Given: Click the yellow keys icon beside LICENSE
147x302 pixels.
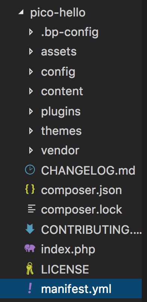Looking at the screenshot, I should click(x=30, y=269).
